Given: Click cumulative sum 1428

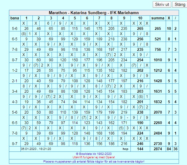Looking at the screenshot, I should 158,81.
